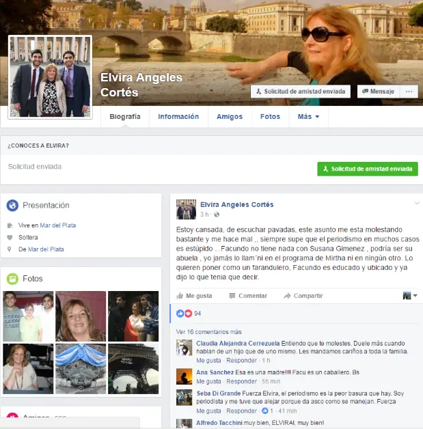Like Seba Di Grande's comment

pyautogui.click(x=208, y=411)
